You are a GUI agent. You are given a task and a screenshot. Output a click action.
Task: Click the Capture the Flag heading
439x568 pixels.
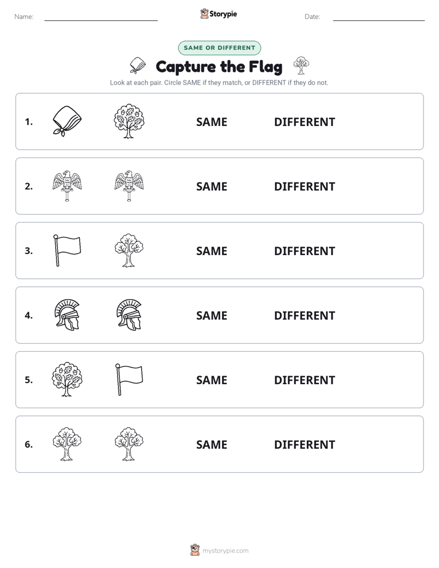219,67
